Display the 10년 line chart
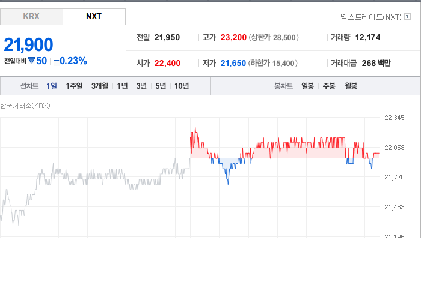Screen dimensions: 421x294 coord(182,86)
